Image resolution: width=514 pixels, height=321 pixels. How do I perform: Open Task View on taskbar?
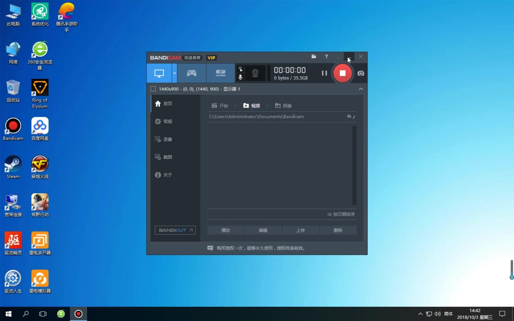click(43, 314)
